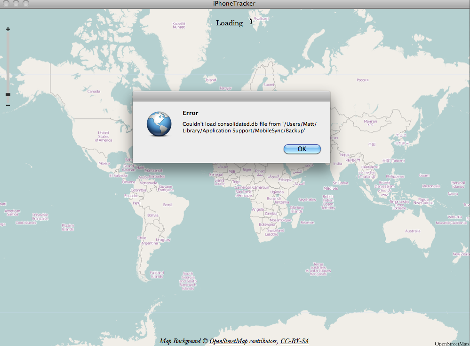Close the iPhoneTracker window
The width and height of the screenshot is (470, 346).
[6, 3]
